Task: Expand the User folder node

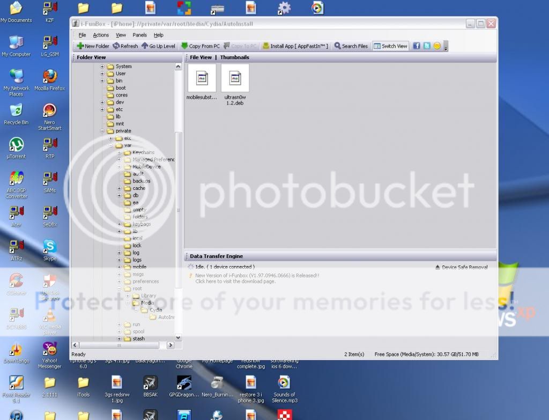Action: (x=102, y=73)
